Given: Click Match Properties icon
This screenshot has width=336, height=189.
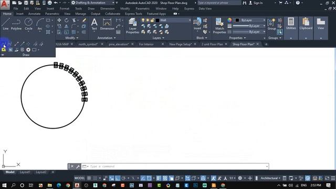Looking at the screenshot, I should coord(219,26).
